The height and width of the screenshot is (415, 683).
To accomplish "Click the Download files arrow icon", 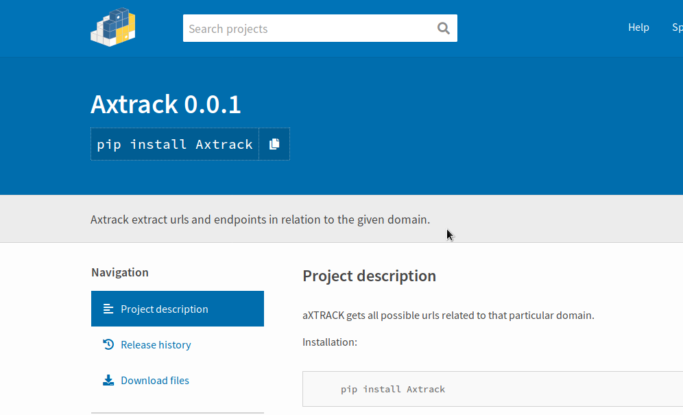I will click(108, 380).
